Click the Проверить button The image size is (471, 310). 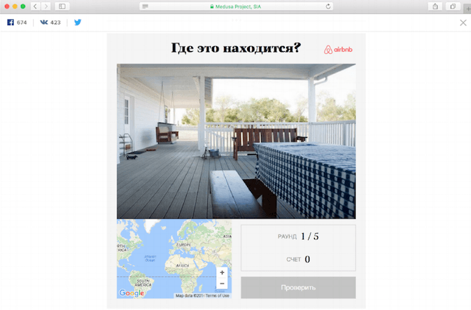click(298, 288)
